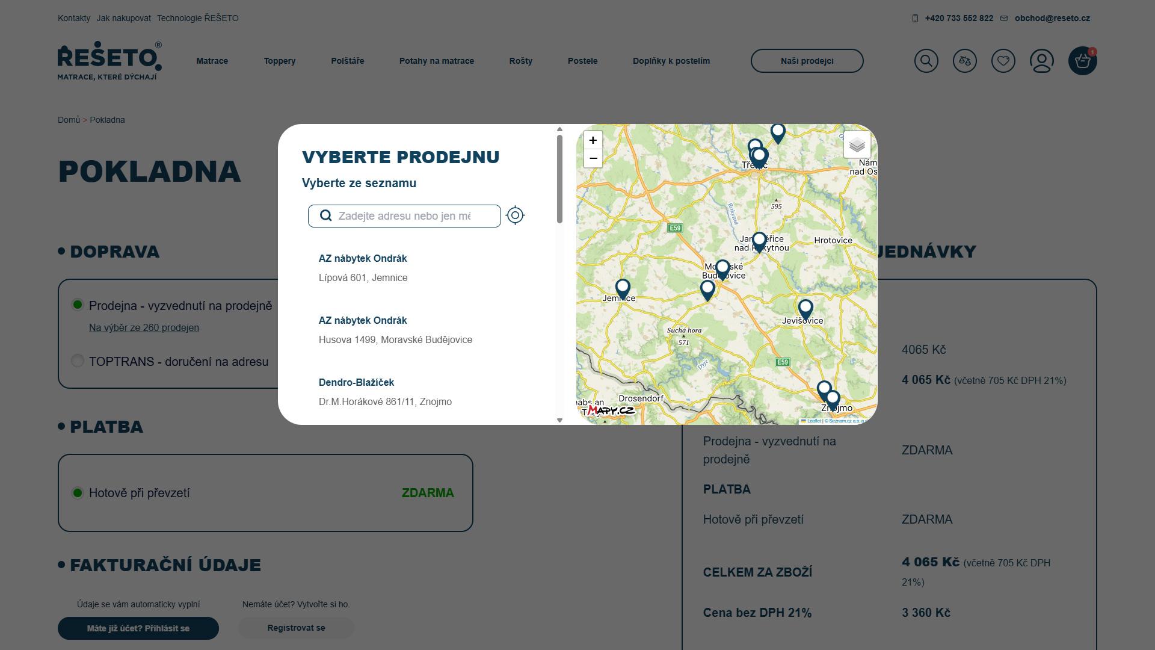
Task: Open Technologie ŘEŠETO link
Action: click(x=198, y=18)
